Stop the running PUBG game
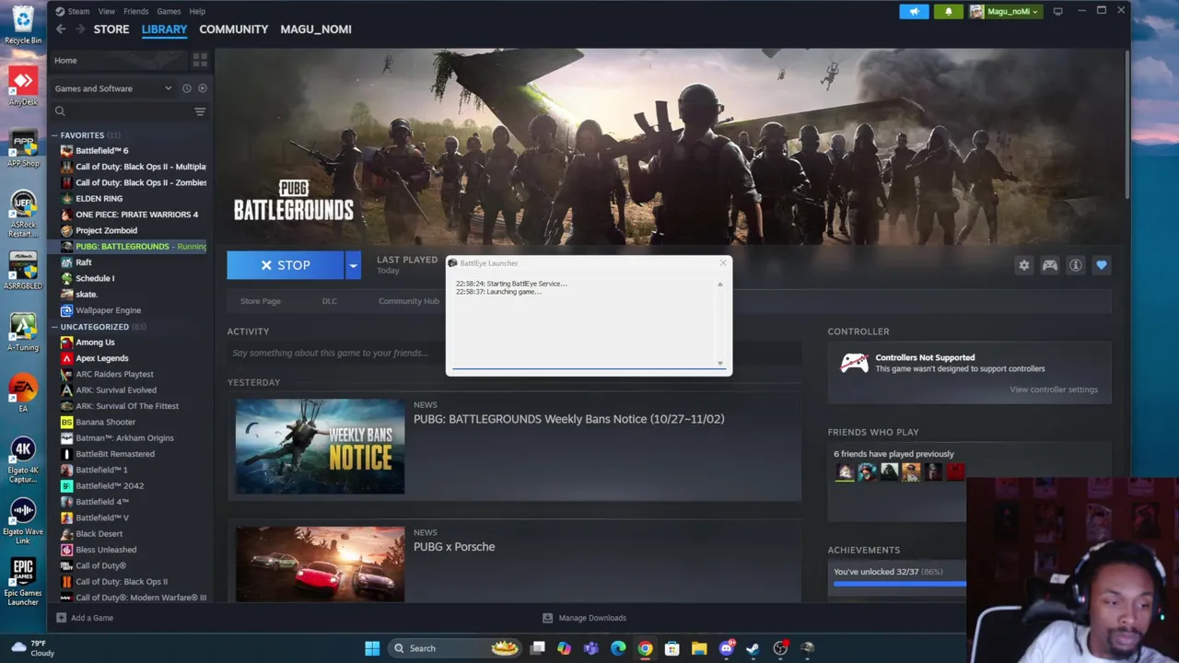The height and width of the screenshot is (663, 1179). [x=286, y=265]
